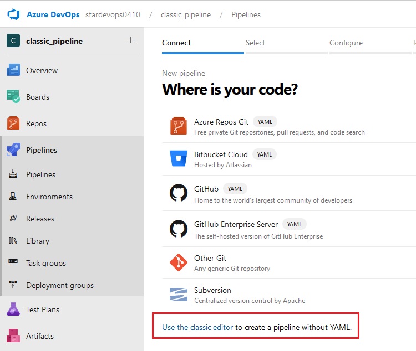Click the YAML badge beside GitHub title
This screenshot has height=351, width=416.
pyautogui.click(x=235, y=189)
